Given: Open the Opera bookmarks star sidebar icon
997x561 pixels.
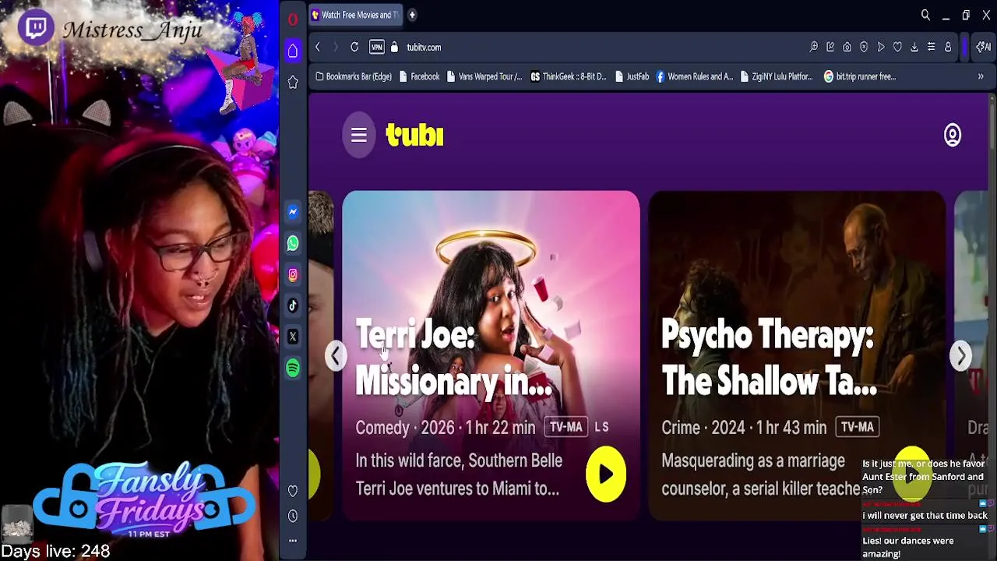Looking at the screenshot, I should pyautogui.click(x=293, y=83).
